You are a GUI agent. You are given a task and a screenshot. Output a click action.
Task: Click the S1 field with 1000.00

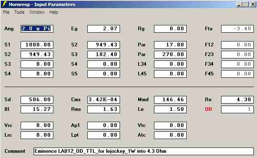pyautogui.click(x=37, y=45)
